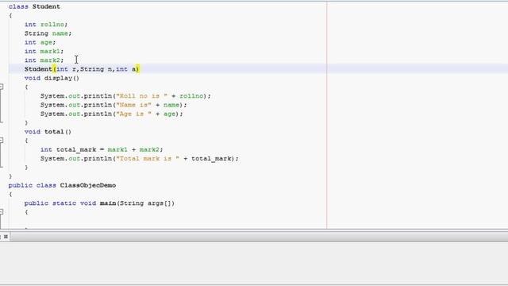508x286 pixels.
Task: Click the 'public static void main(String args[])' line
Action: (99, 203)
